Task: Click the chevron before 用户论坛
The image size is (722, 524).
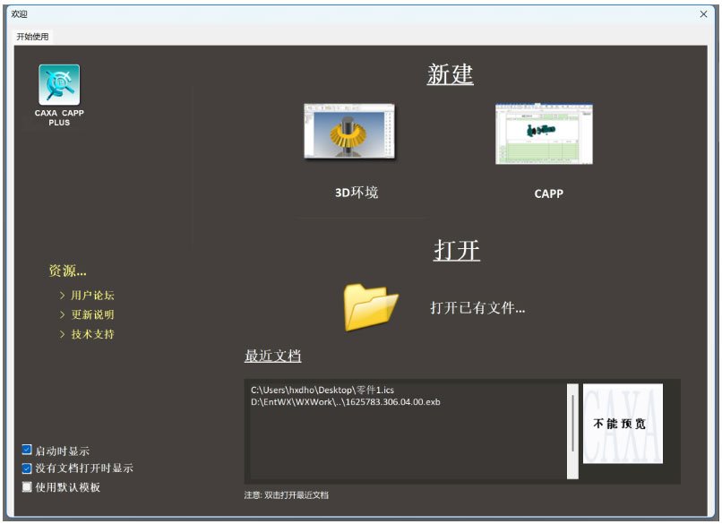Action: tap(62, 296)
